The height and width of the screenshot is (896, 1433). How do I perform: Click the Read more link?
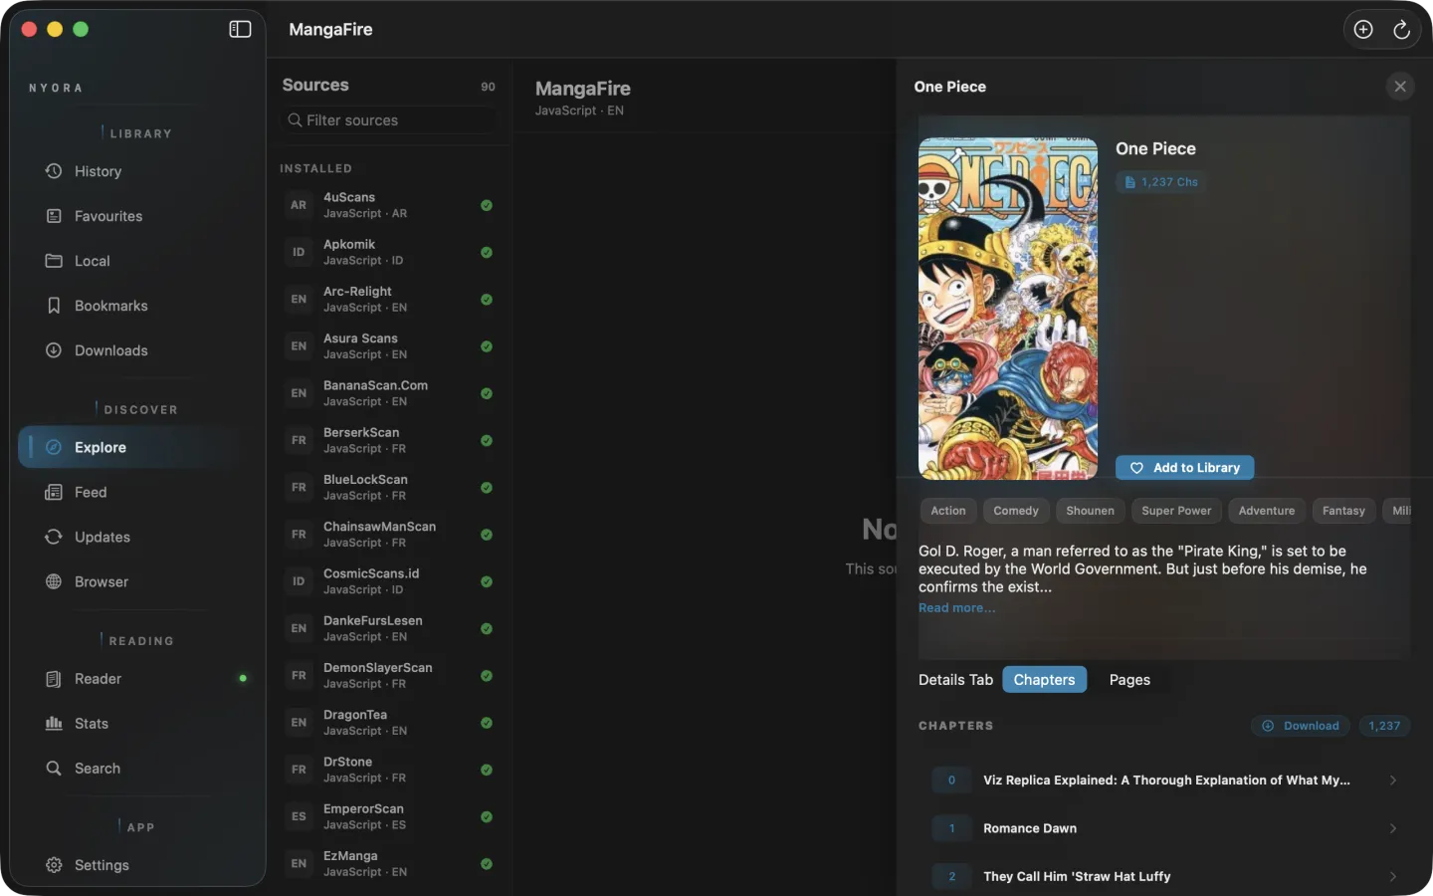(956, 608)
